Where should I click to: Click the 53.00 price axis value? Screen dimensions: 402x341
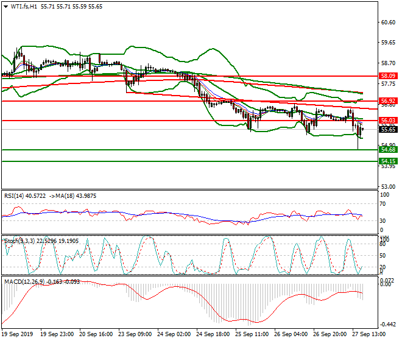[388, 187]
